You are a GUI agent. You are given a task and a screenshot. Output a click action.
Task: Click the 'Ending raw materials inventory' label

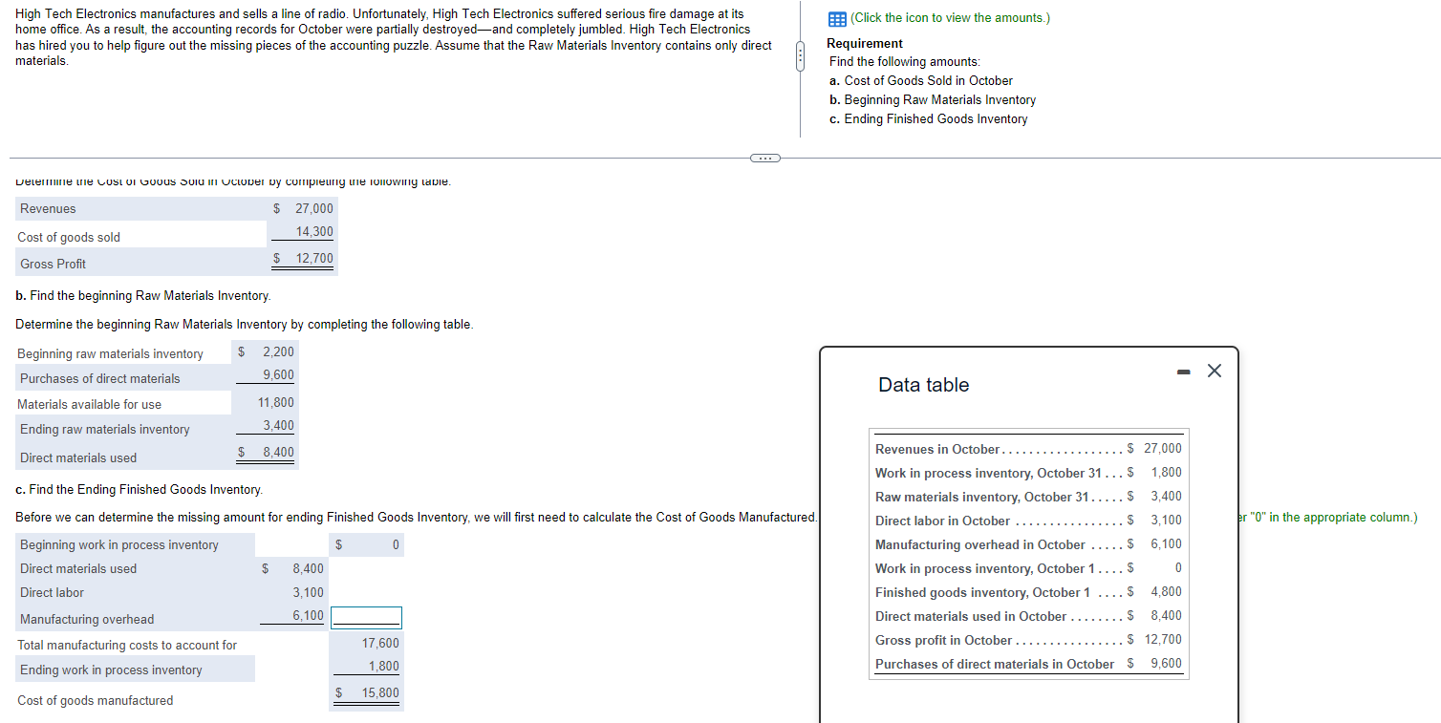click(x=104, y=429)
